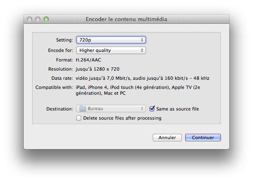Click the Continuer button
This screenshot has height=182, width=253.
point(203,138)
